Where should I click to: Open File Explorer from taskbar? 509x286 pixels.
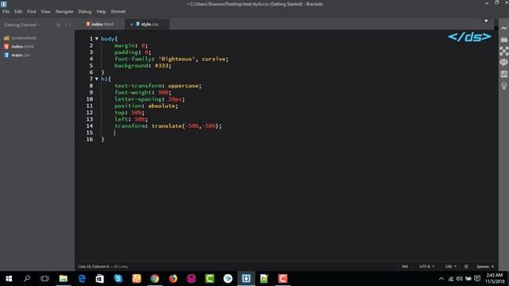pos(64,279)
